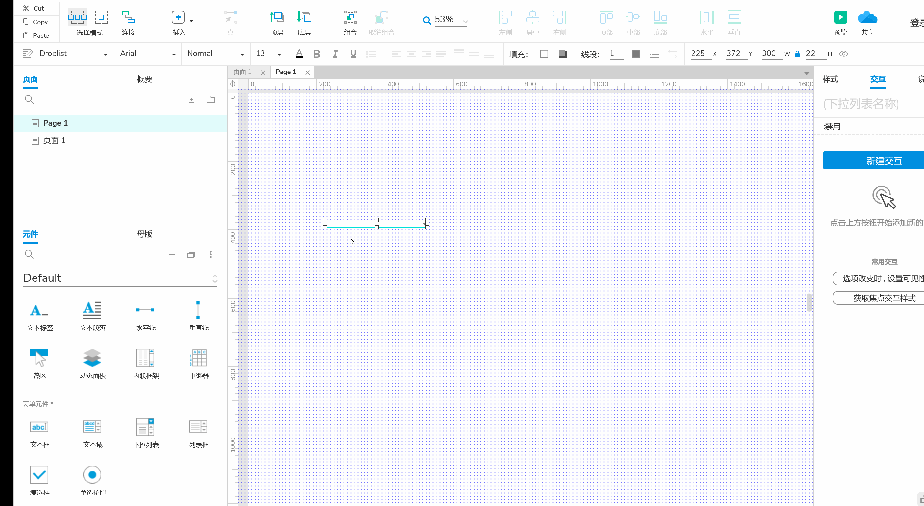Viewport: 924px width, 506px height.
Task: Toggle the hidden eye icon
Action: 843,54
